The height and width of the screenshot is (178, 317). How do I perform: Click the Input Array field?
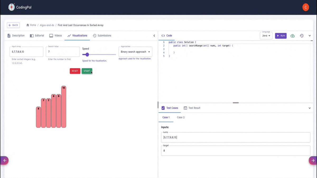point(26,52)
